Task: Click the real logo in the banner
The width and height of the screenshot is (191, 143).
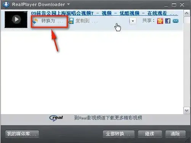Action: coord(56,118)
